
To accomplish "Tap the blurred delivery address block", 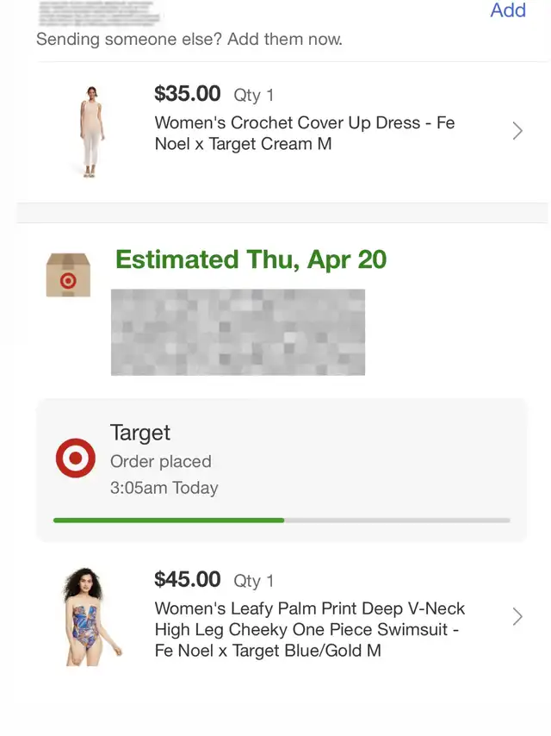I will pyautogui.click(x=238, y=333).
